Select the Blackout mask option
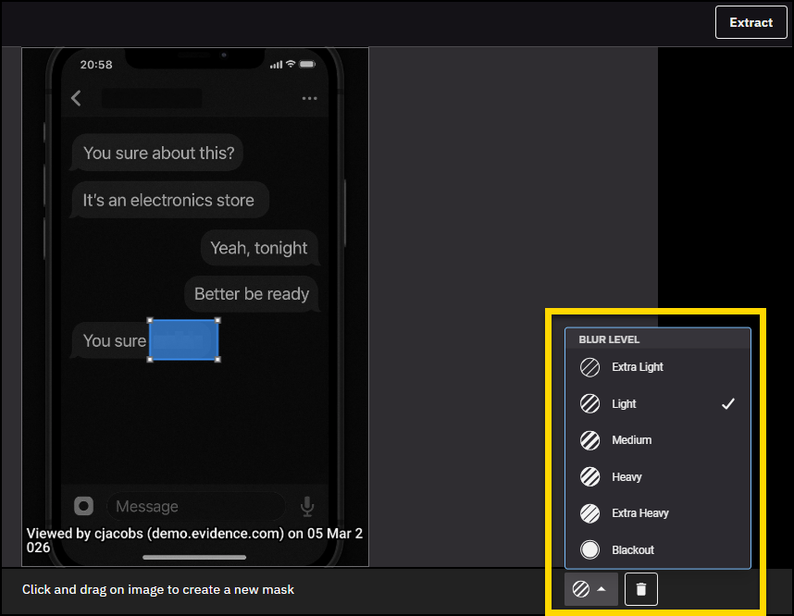 (x=633, y=550)
